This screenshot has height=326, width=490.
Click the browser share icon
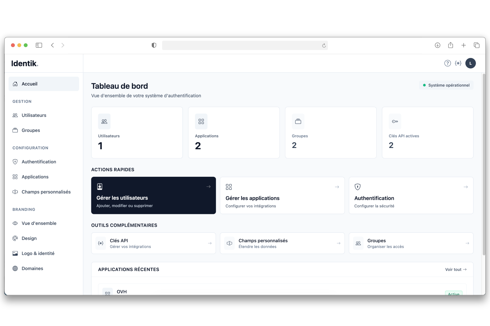click(450, 45)
